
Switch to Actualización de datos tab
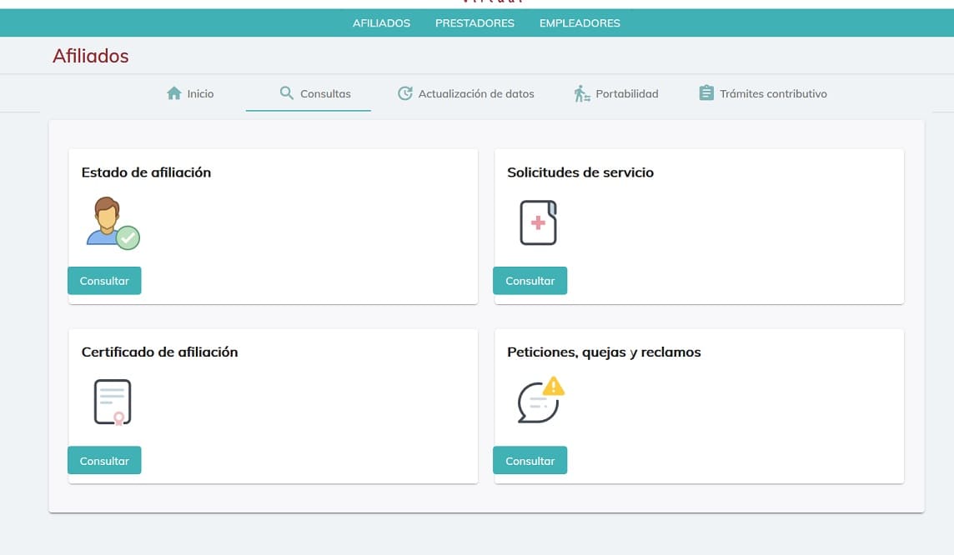click(x=466, y=93)
